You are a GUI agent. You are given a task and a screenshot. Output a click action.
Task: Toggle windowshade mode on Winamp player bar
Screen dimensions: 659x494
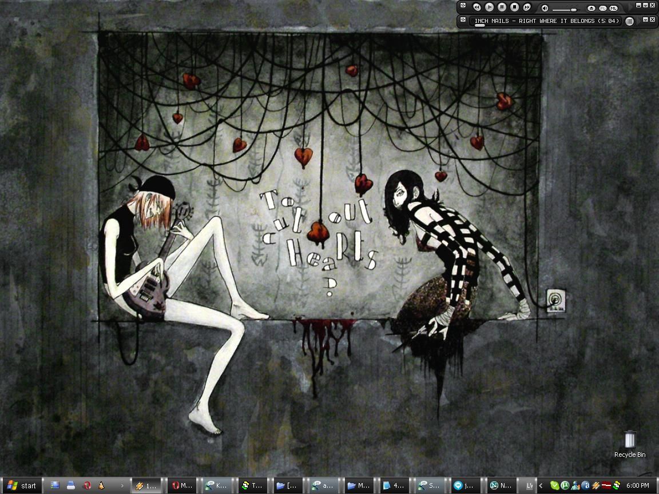(645, 6)
